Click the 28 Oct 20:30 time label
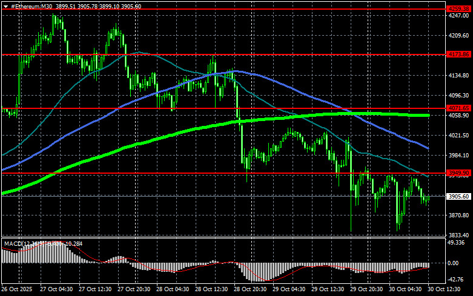The image size is (473, 296). pyautogui.click(x=250, y=289)
